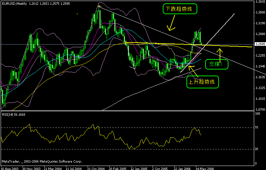Select the 10 Aug 2003 date label
The height and width of the screenshot is (170, 266).
click(x=9, y=169)
